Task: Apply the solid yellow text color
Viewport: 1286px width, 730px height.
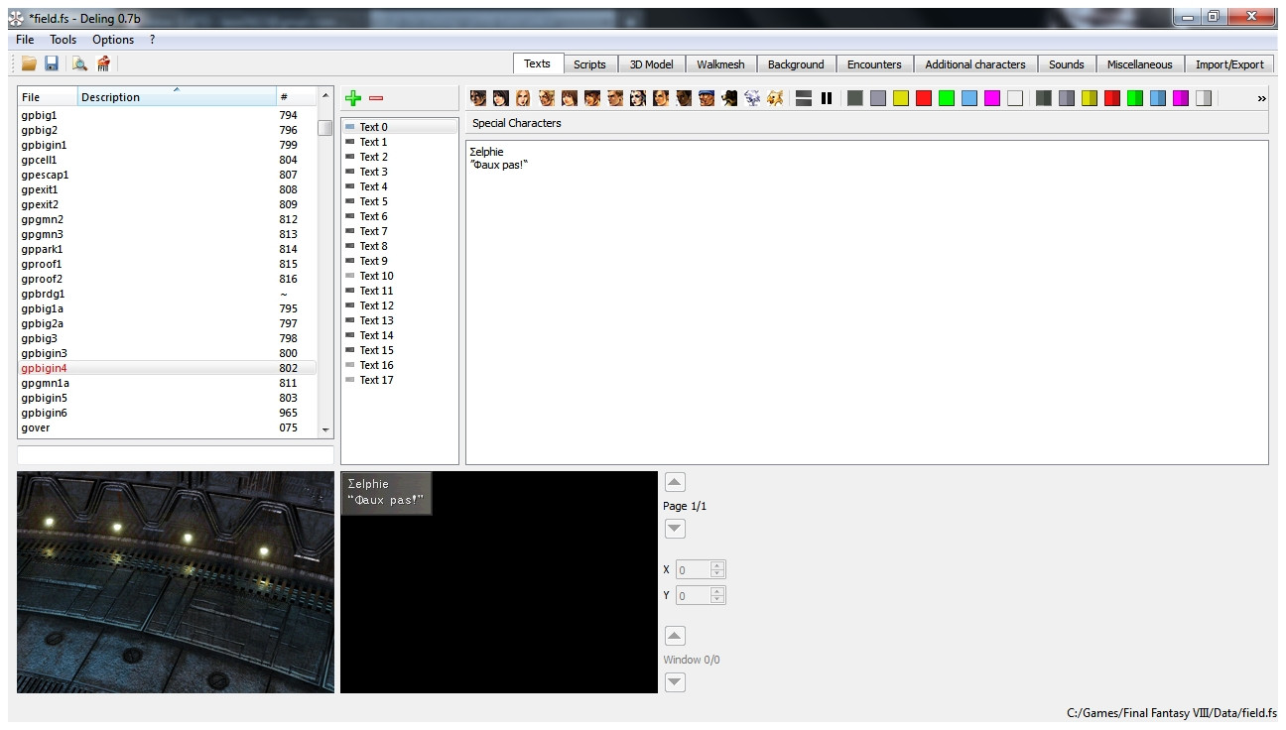Action: [x=901, y=98]
